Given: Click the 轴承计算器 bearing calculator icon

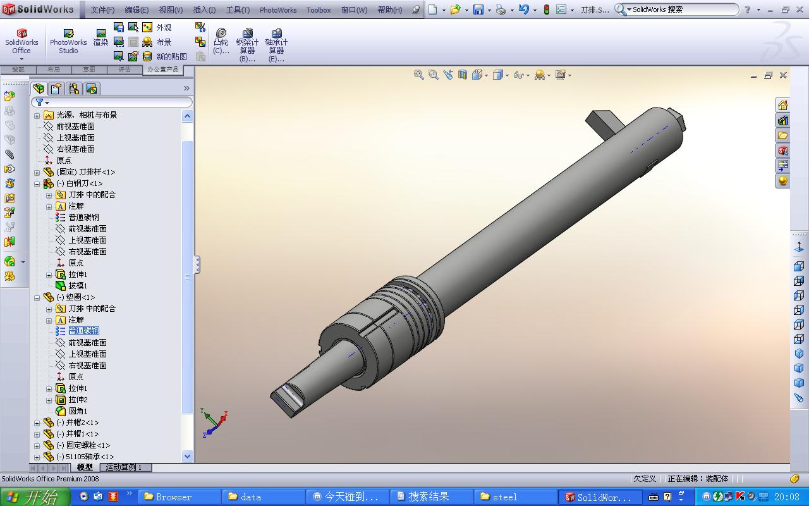Looking at the screenshot, I should tap(276, 45).
